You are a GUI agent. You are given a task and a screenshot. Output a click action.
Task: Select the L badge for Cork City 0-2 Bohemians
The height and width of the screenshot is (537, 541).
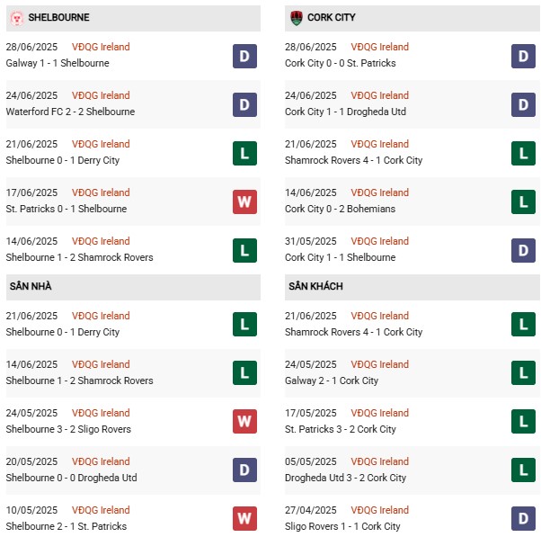coord(523,201)
